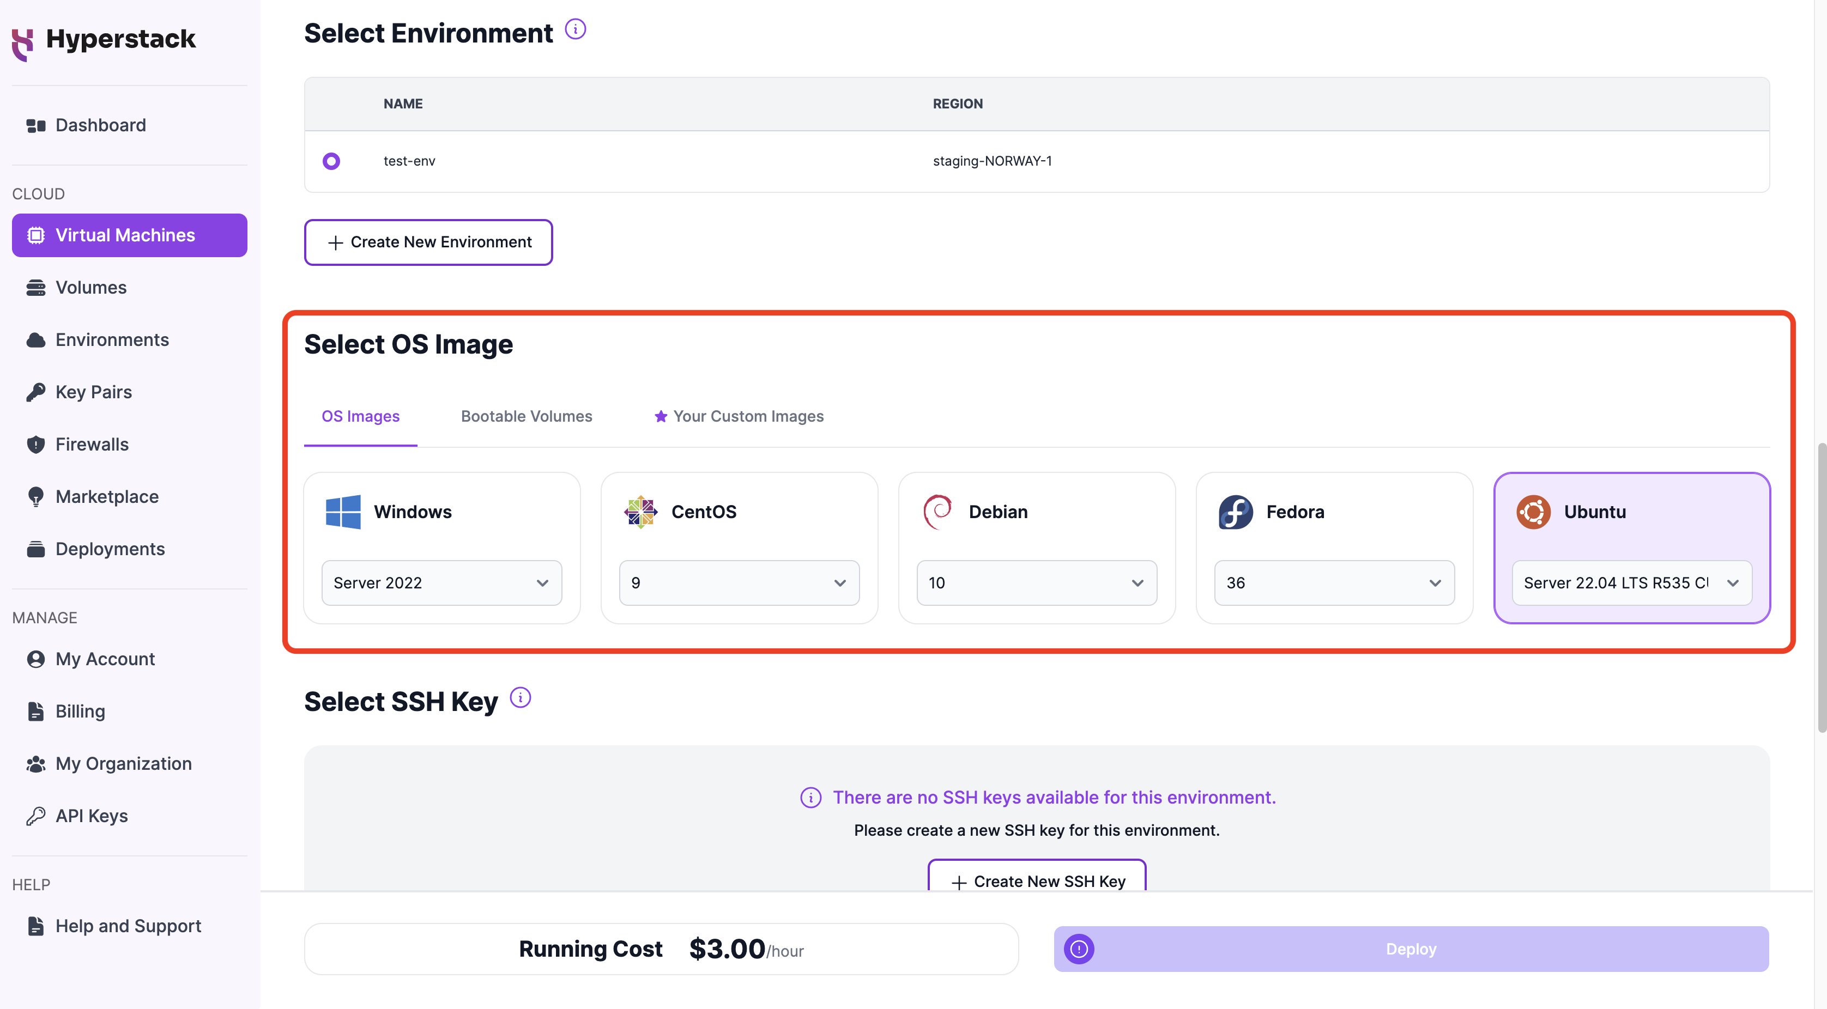Image resolution: width=1827 pixels, height=1009 pixels.
Task: Click the Environments cloud icon
Action: coord(35,339)
